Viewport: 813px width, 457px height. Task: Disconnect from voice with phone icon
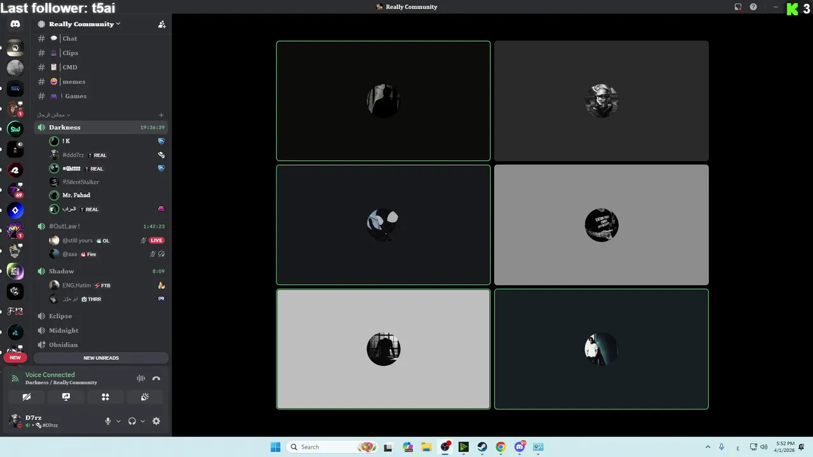pos(156,378)
